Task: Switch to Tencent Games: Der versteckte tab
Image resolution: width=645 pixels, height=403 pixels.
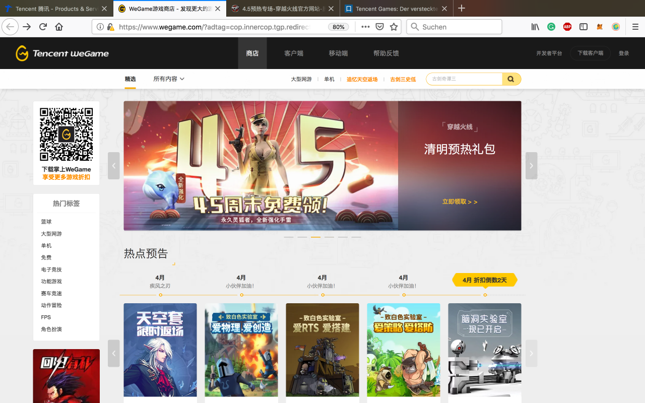Action: [396, 9]
